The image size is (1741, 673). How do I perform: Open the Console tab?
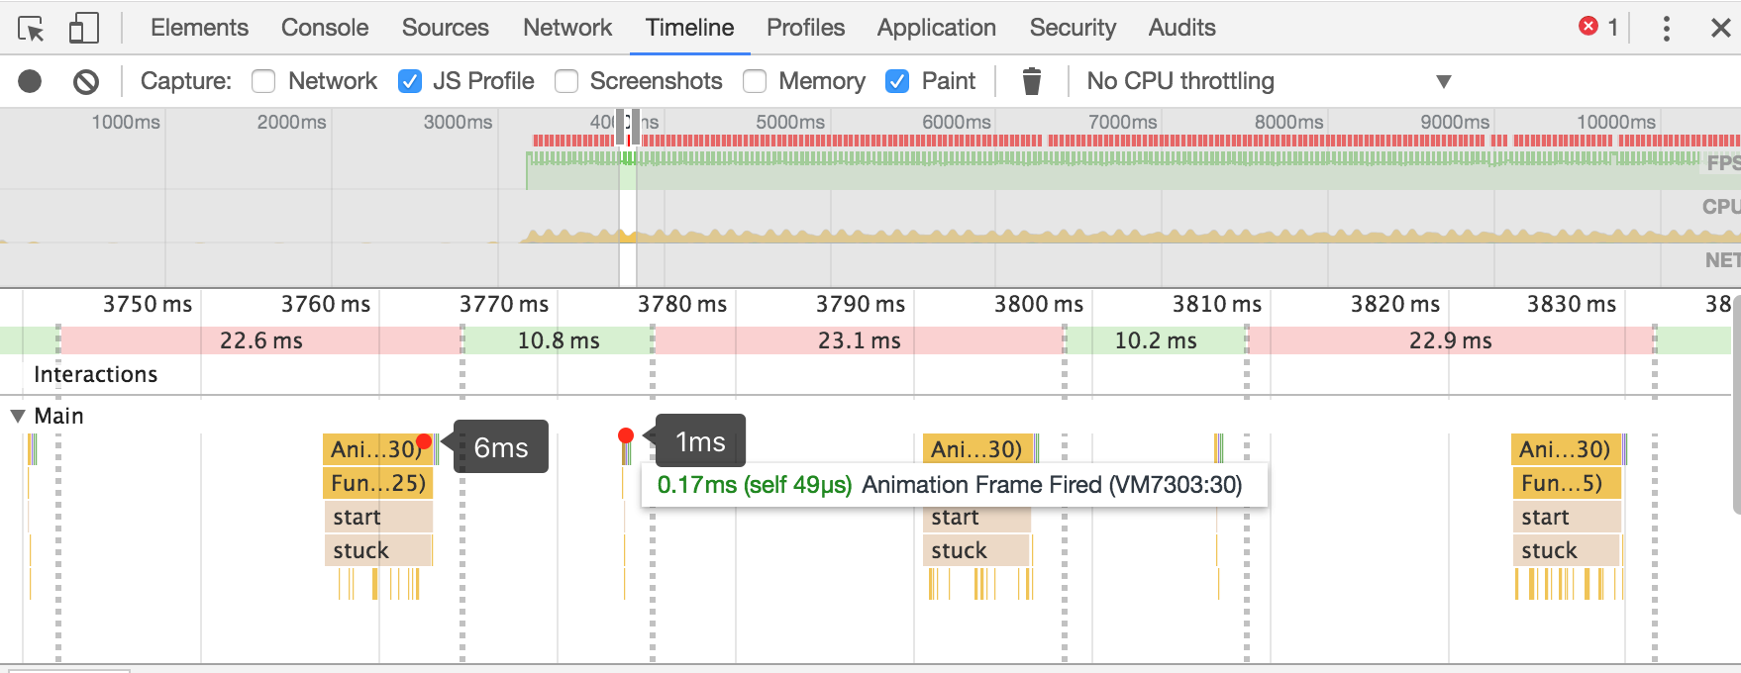point(325,28)
